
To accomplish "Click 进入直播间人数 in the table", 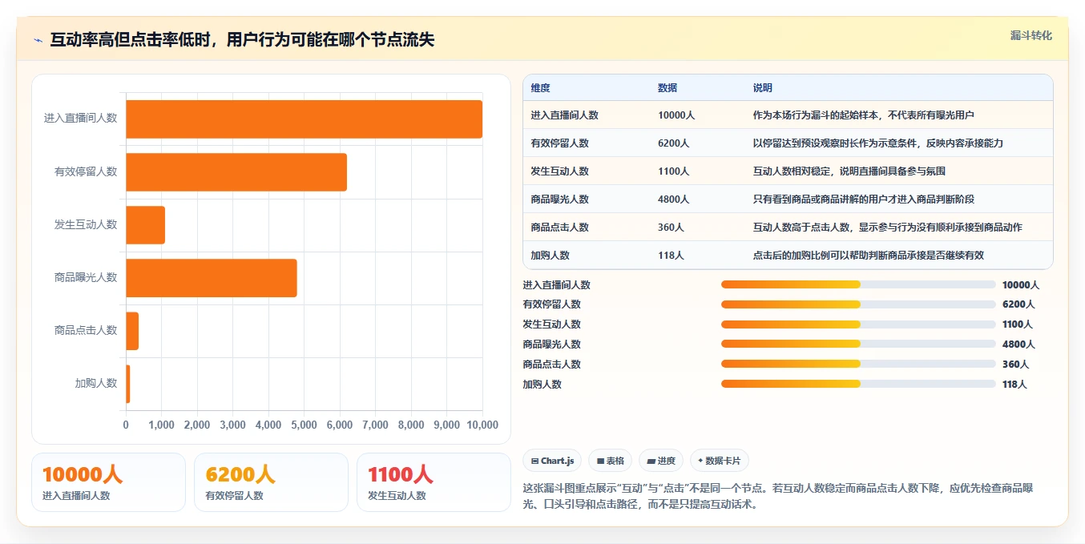I will coord(564,115).
